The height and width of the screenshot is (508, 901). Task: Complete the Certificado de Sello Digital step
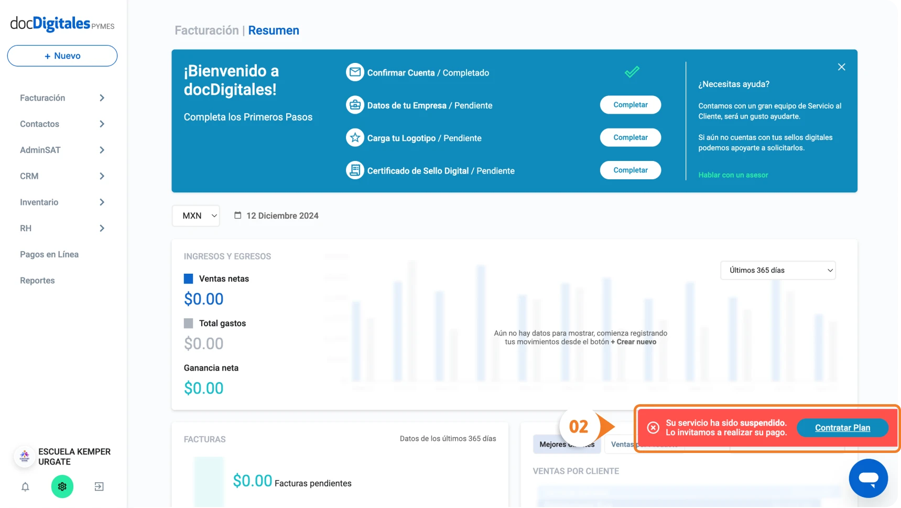[631, 170]
